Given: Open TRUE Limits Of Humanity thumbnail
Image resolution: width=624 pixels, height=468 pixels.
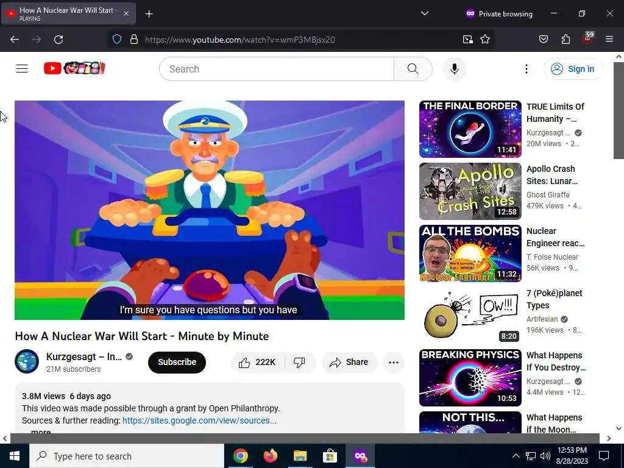Looking at the screenshot, I should tap(470, 129).
